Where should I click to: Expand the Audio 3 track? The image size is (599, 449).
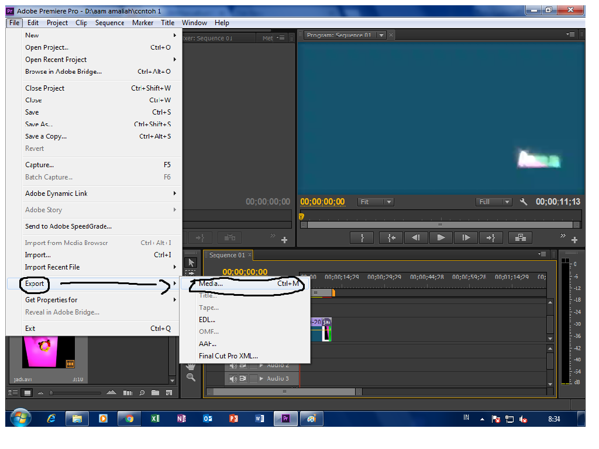pyautogui.click(x=261, y=378)
